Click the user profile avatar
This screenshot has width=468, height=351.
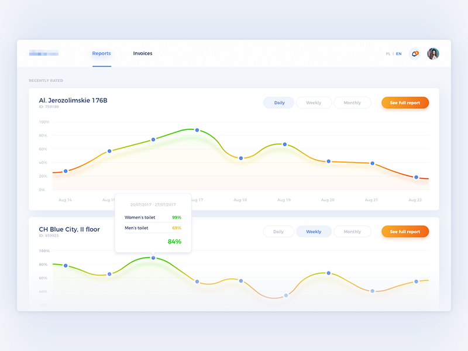click(x=432, y=53)
